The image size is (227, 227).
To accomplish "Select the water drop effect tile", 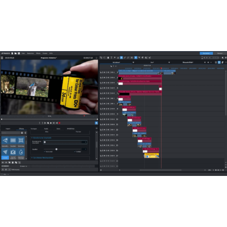I will click(x=21, y=152).
